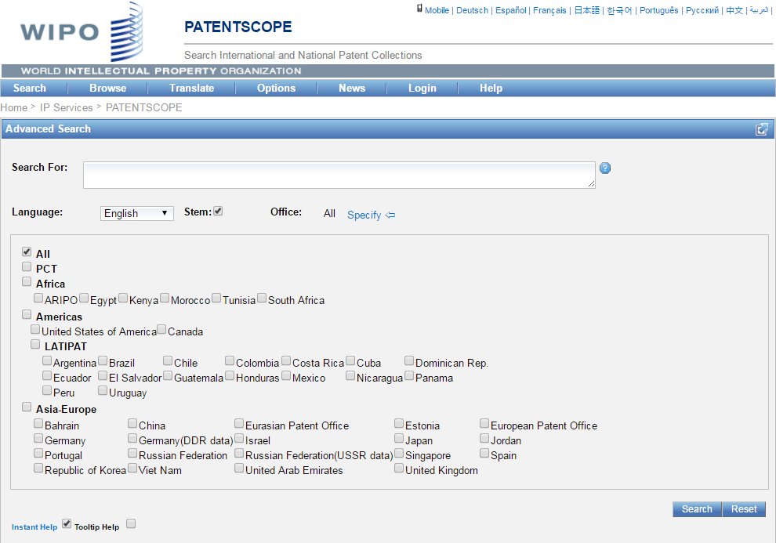
Task: Tick the Russian Federation(USSR data) checkbox
Action: (239, 453)
